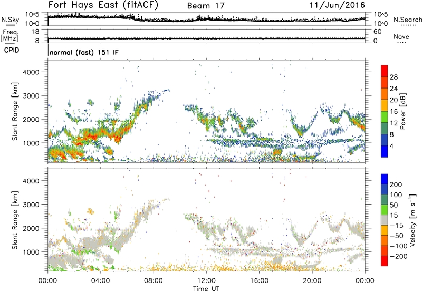Click the blue top segment of the velocity colorbar
This screenshot has width=422, height=292.
(x=385, y=179)
